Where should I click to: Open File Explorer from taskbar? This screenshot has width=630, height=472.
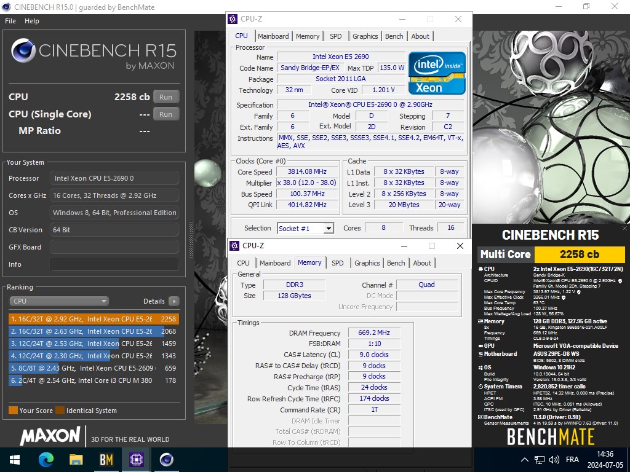click(76, 460)
